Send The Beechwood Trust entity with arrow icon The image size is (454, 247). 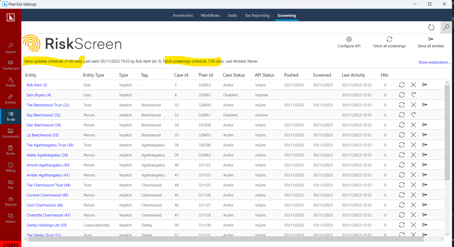coord(425,105)
